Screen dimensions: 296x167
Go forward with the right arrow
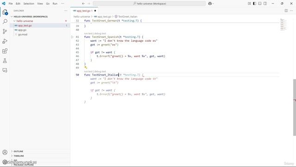tap(89, 3)
